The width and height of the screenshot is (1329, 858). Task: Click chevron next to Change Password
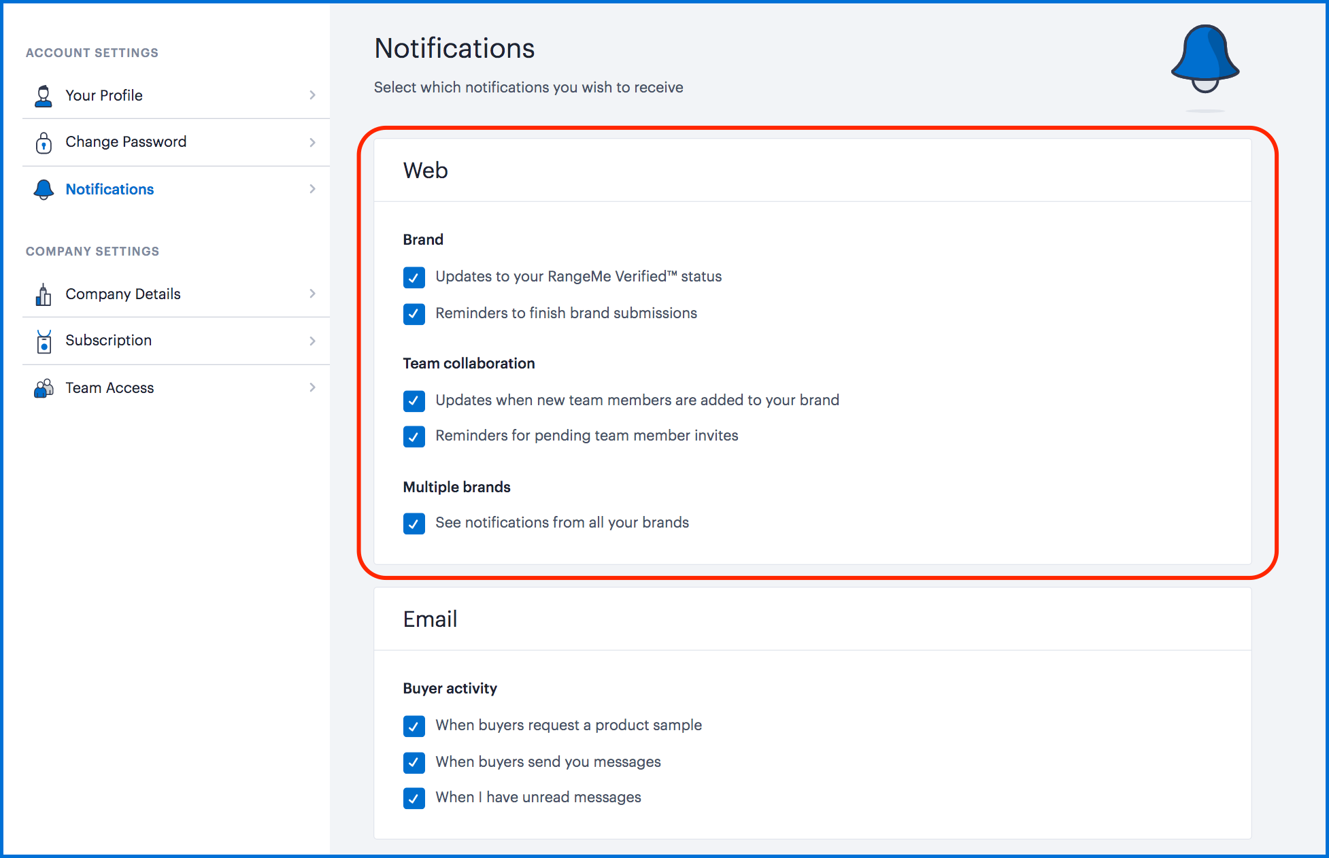[312, 142]
